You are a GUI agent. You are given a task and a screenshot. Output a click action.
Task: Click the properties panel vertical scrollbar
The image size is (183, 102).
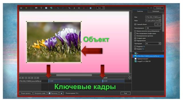coord(163,23)
